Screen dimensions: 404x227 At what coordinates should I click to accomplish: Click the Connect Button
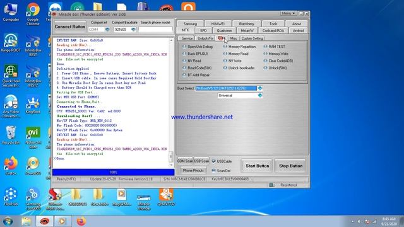click(x=70, y=26)
